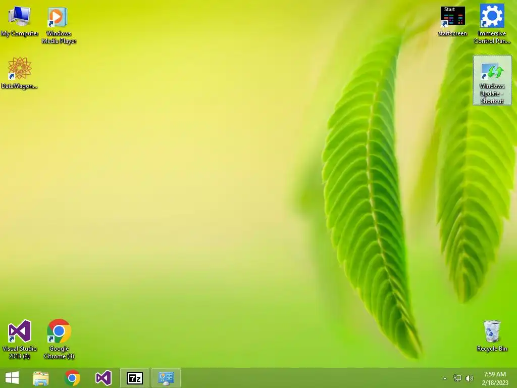The height and width of the screenshot is (388, 517).
Task: Switch to the Control Panel taskbar item
Action: (166, 378)
